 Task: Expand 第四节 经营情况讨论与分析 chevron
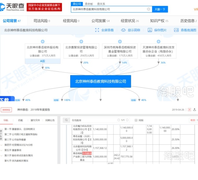(1, 145)
